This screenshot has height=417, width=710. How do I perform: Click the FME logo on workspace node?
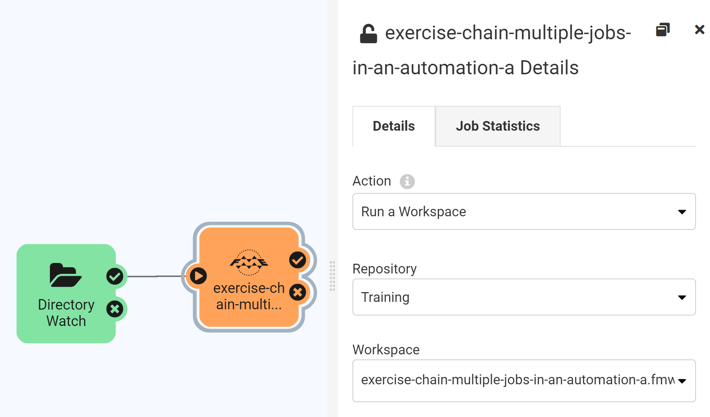[x=249, y=263]
